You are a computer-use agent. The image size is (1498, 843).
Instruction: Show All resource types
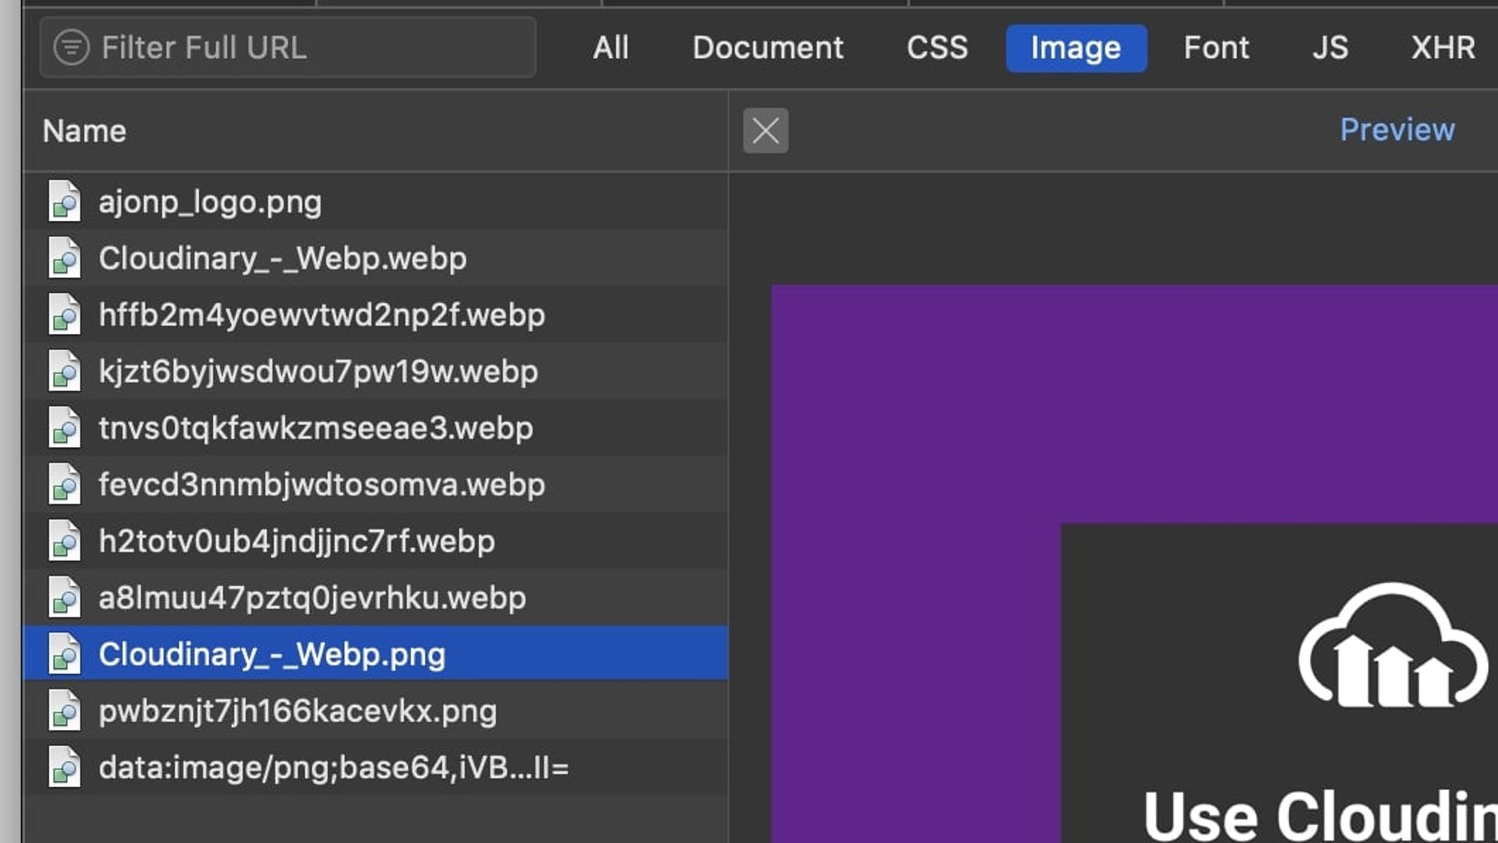[610, 48]
